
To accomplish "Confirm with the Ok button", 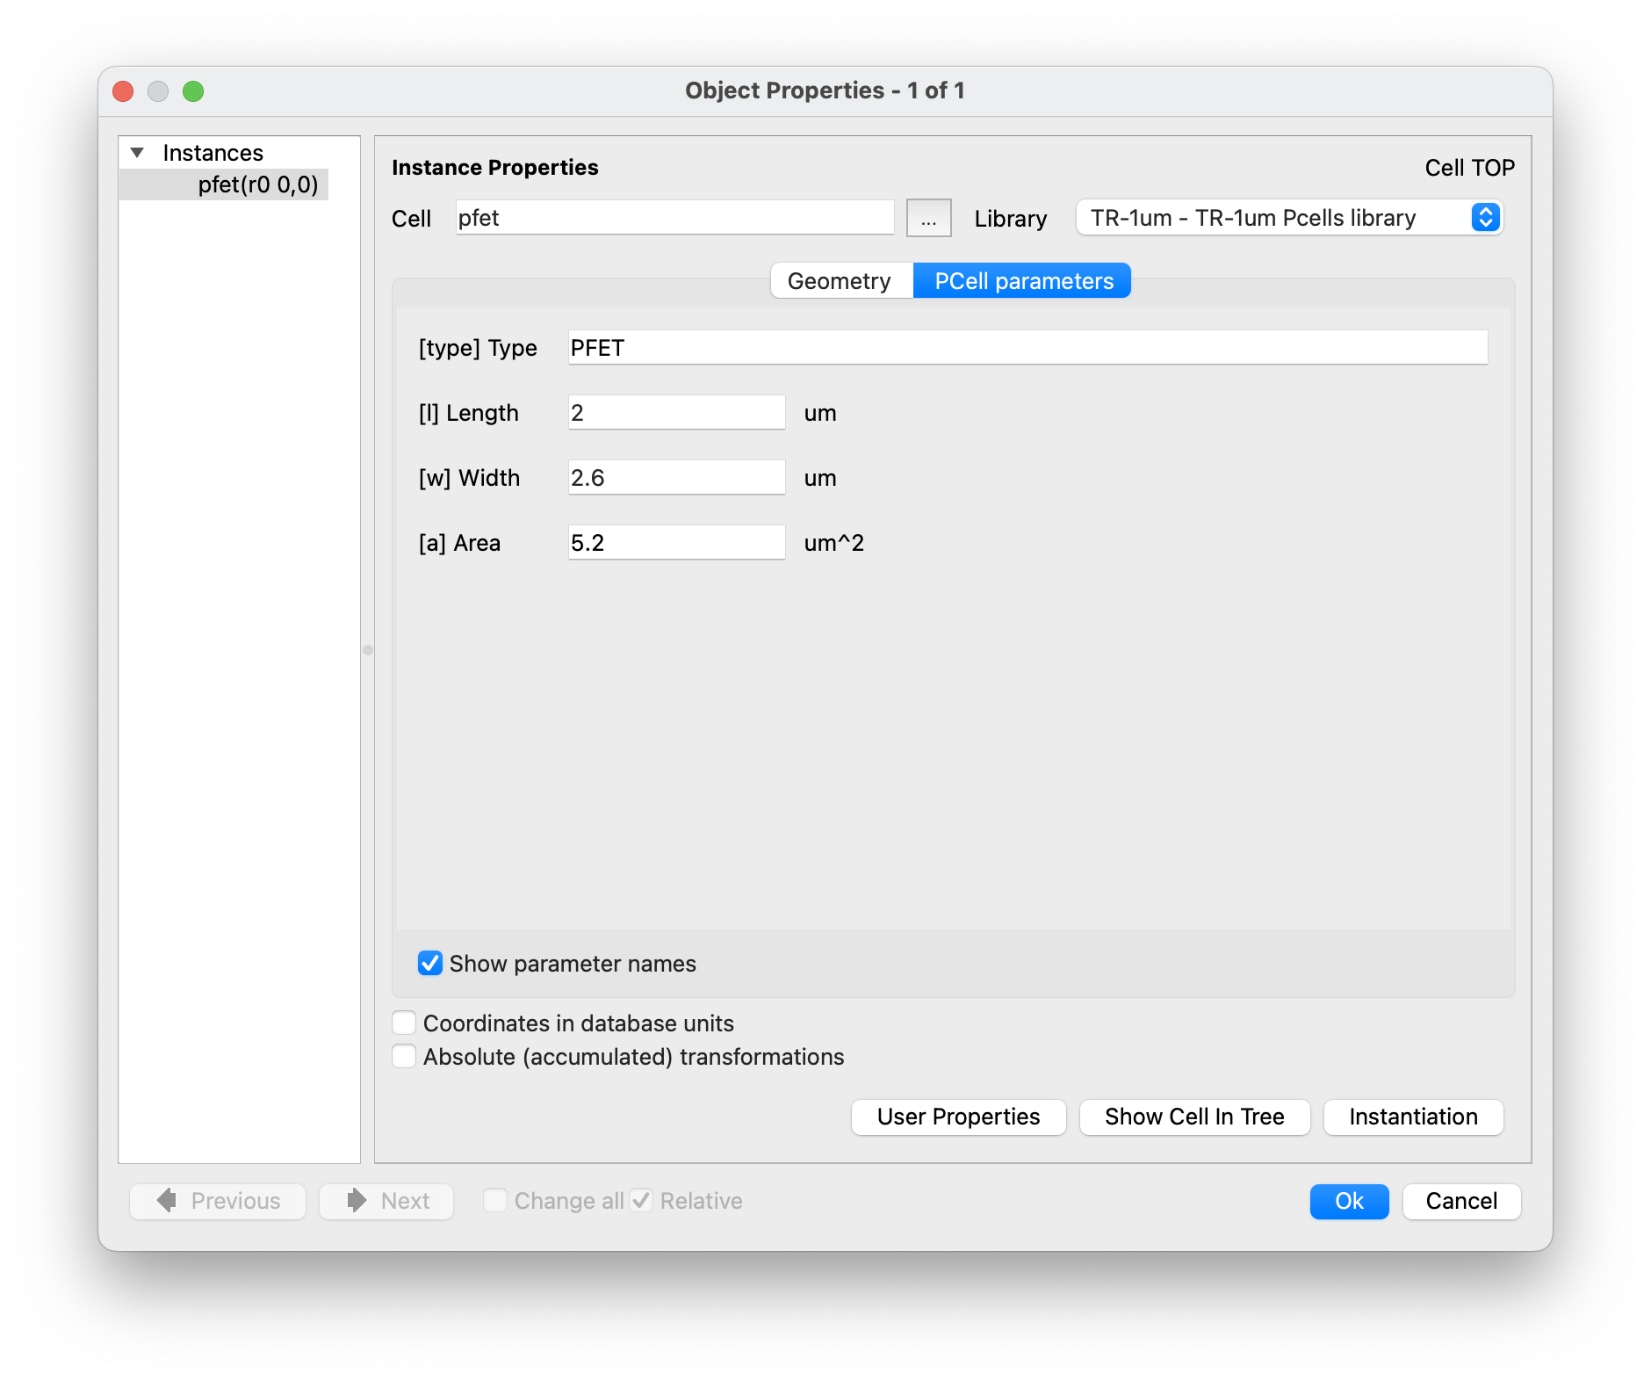I will pyautogui.click(x=1349, y=1201).
